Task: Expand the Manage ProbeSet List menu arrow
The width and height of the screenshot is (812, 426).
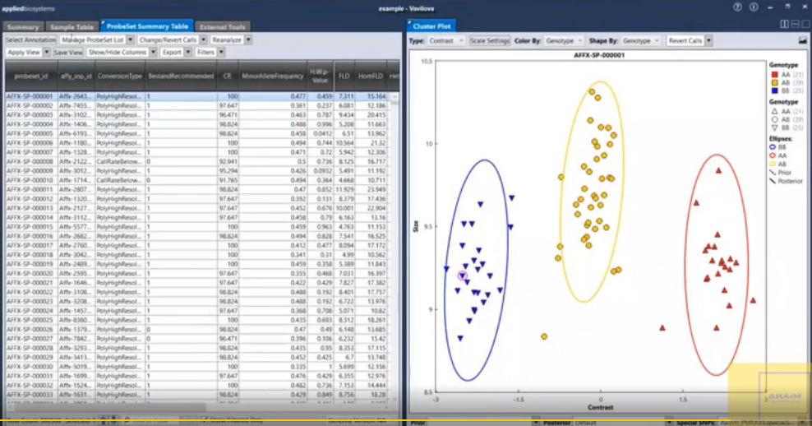Action: coord(130,39)
